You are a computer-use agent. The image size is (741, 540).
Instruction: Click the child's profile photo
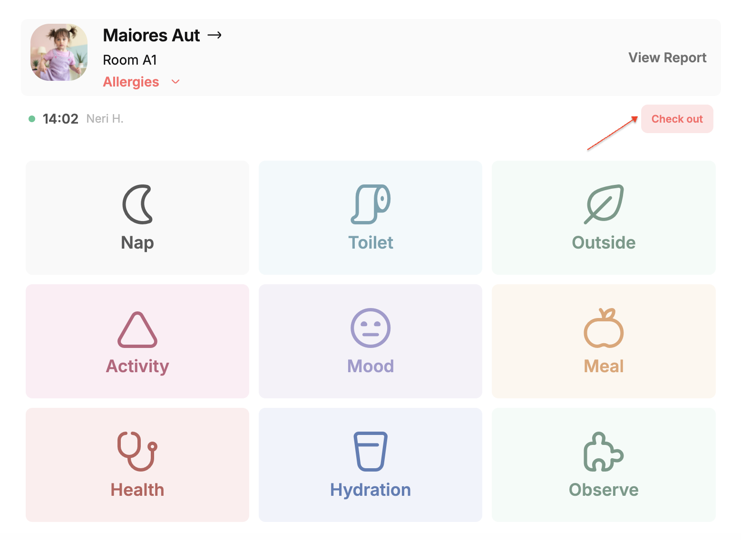coord(59,52)
